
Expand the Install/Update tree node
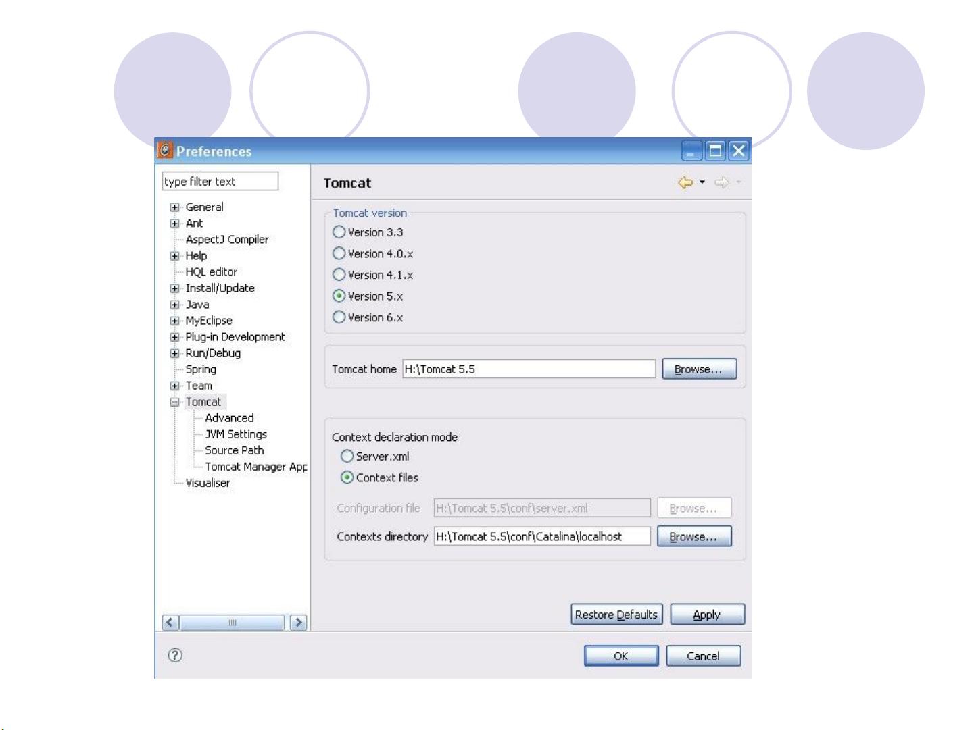click(174, 288)
